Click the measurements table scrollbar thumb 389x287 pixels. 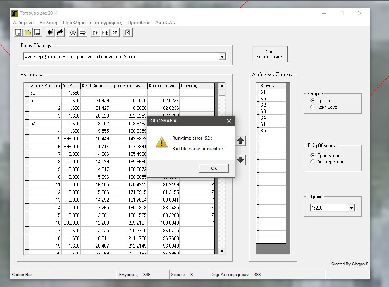pyautogui.click(x=222, y=93)
